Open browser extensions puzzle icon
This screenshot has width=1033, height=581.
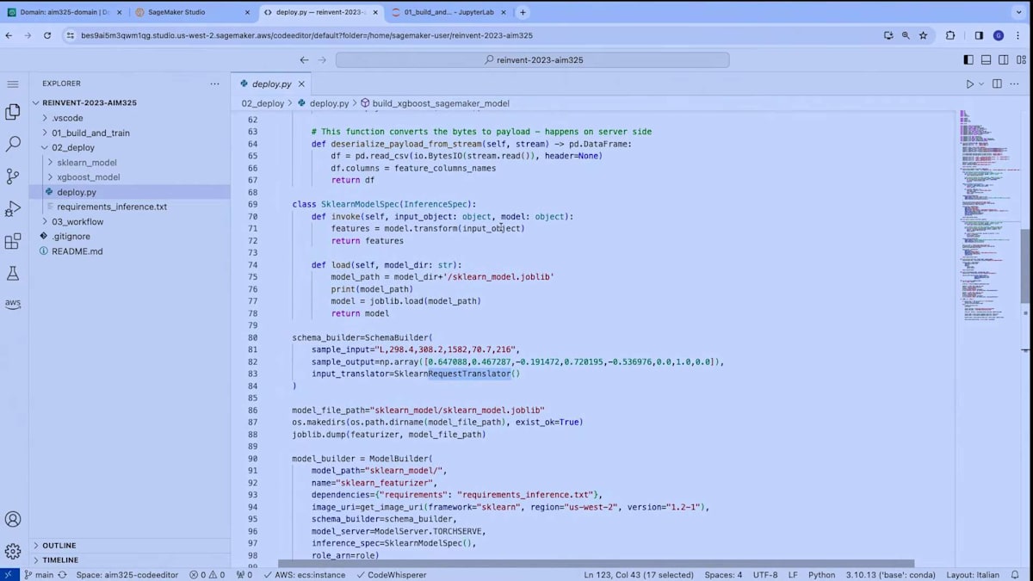[x=951, y=35]
